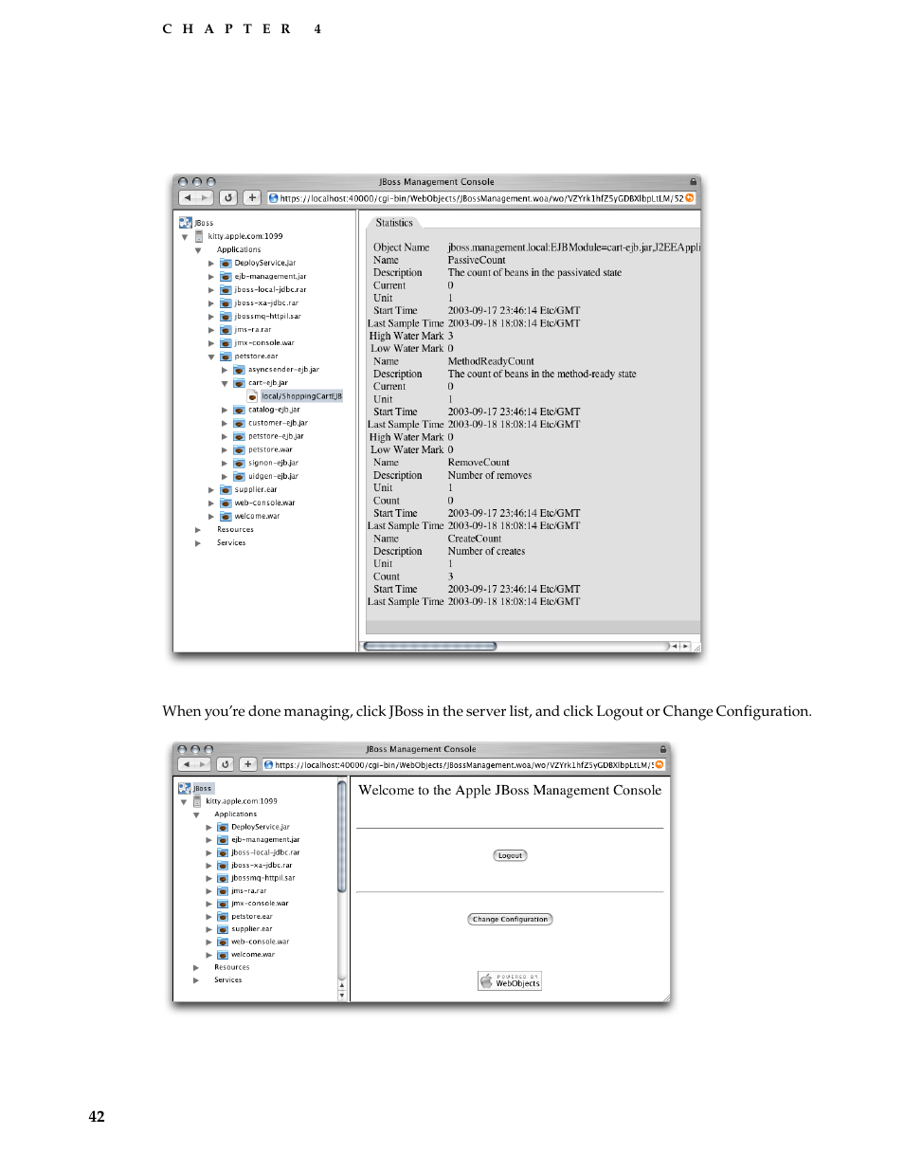The image size is (904, 1171).
Task: Click the back arrow in the lower window toolbar
Action: (x=186, y=764)
